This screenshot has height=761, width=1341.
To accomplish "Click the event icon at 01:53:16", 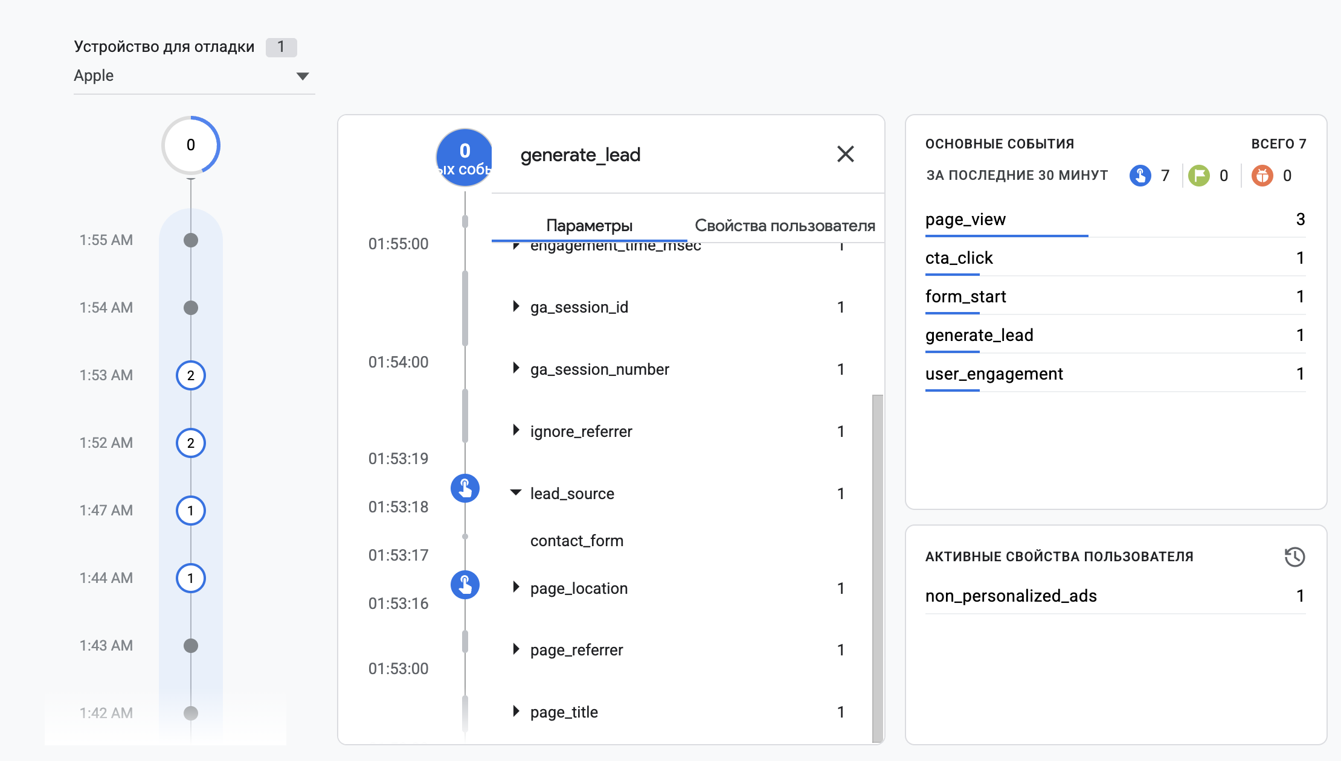I will (465, 585).
